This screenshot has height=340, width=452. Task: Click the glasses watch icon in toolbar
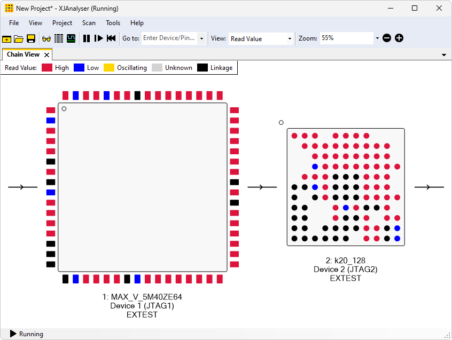[46, 38]
